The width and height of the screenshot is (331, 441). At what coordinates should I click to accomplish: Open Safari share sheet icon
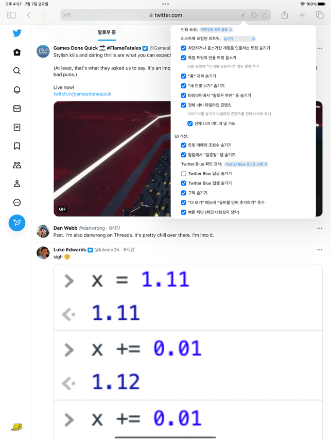click(x=285, y=15)
